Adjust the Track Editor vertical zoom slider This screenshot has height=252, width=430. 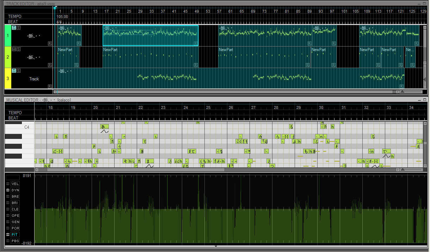[425, 77]
